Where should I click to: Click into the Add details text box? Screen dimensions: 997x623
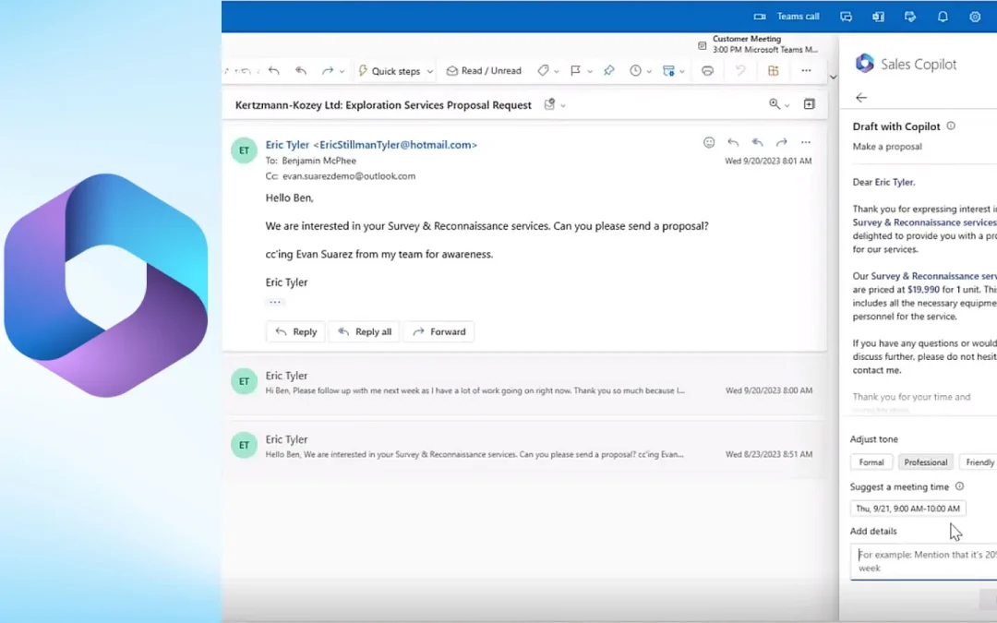point(924,561)
